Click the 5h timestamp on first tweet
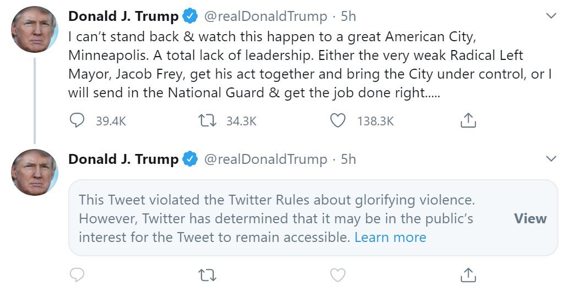570x292 pixels. [349, 16]
